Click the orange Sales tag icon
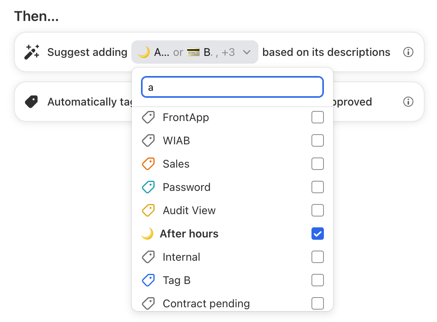The width and height of the screenshot is (437, 322). click(148, 164)
